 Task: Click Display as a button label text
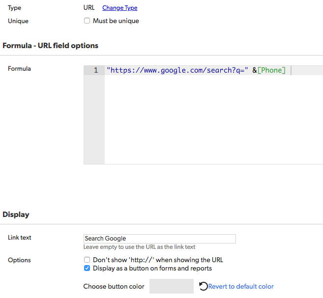tap(152, 268)
